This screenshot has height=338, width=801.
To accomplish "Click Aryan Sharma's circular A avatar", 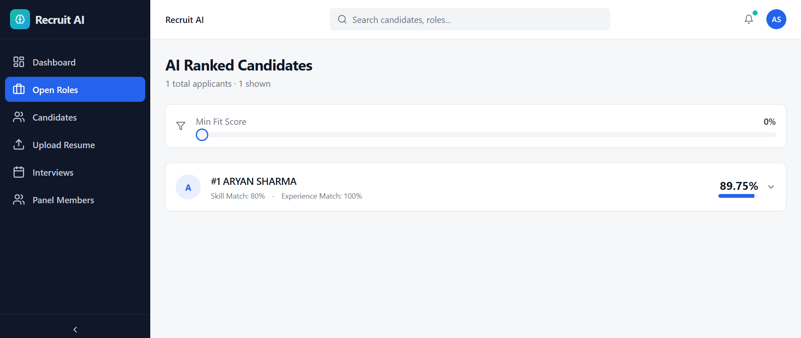I will (188, 187).
